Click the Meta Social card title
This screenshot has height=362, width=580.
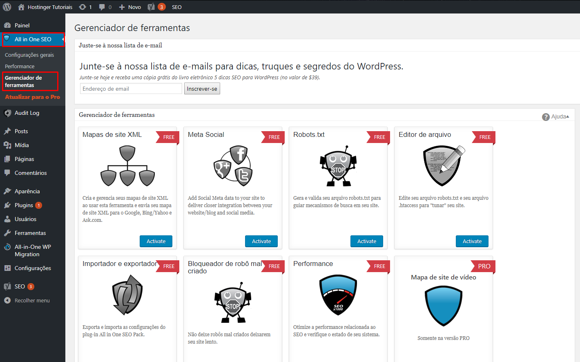click(206, 134)
